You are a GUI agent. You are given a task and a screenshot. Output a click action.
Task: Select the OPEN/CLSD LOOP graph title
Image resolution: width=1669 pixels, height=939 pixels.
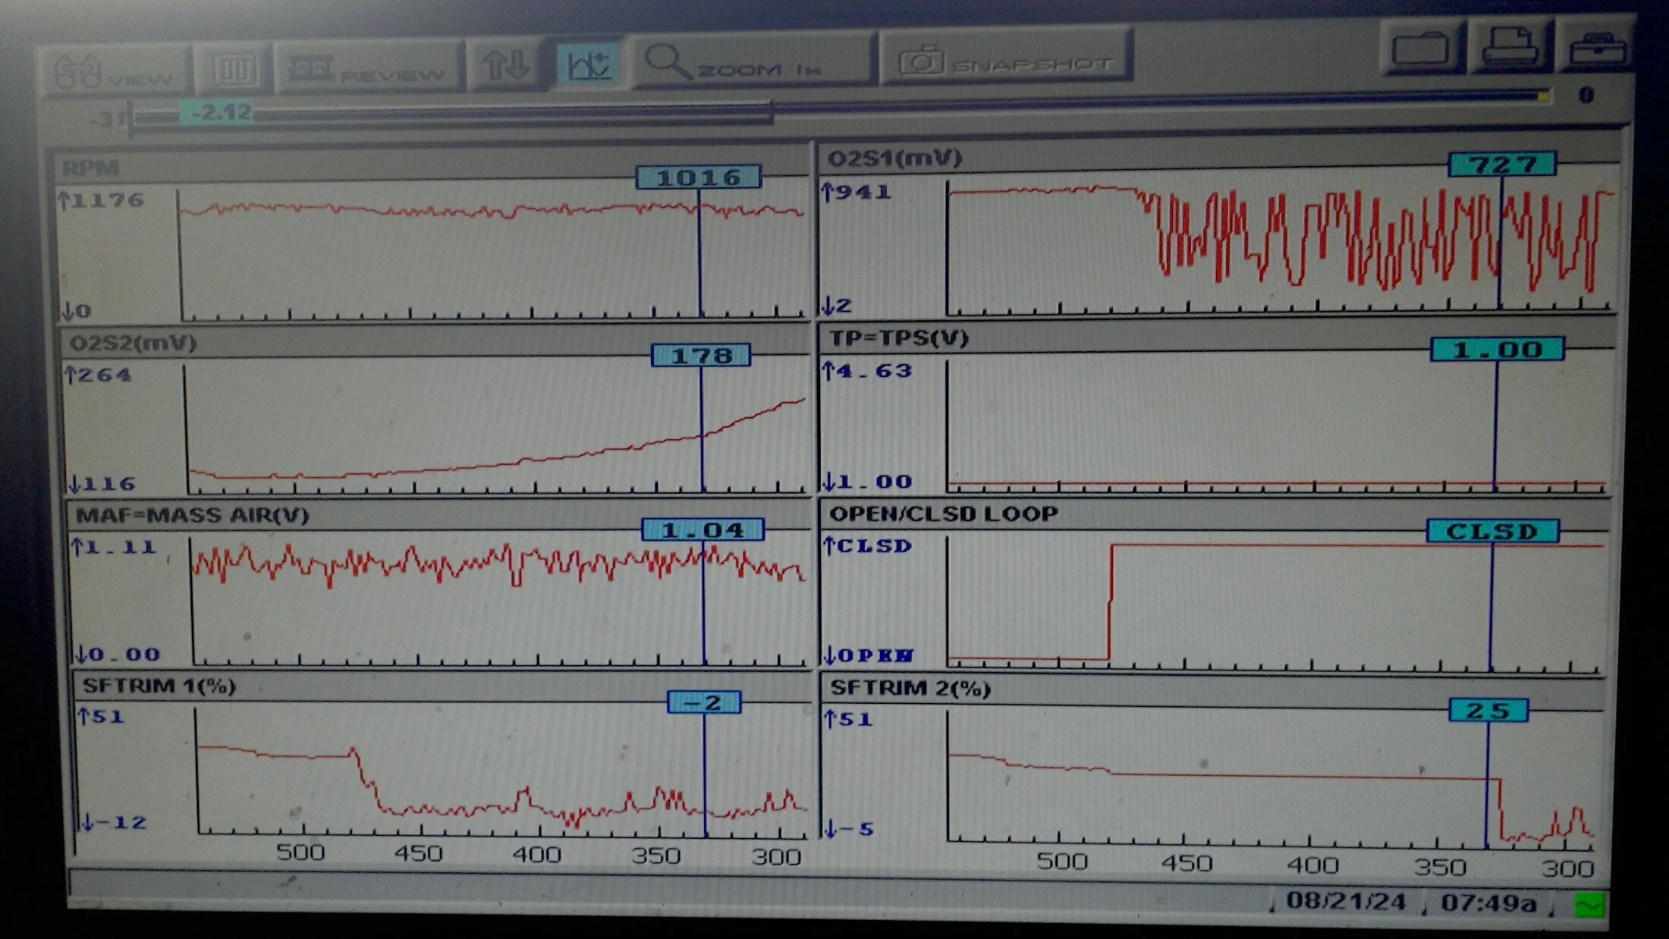pyautogui.click(x=944, y=513)
